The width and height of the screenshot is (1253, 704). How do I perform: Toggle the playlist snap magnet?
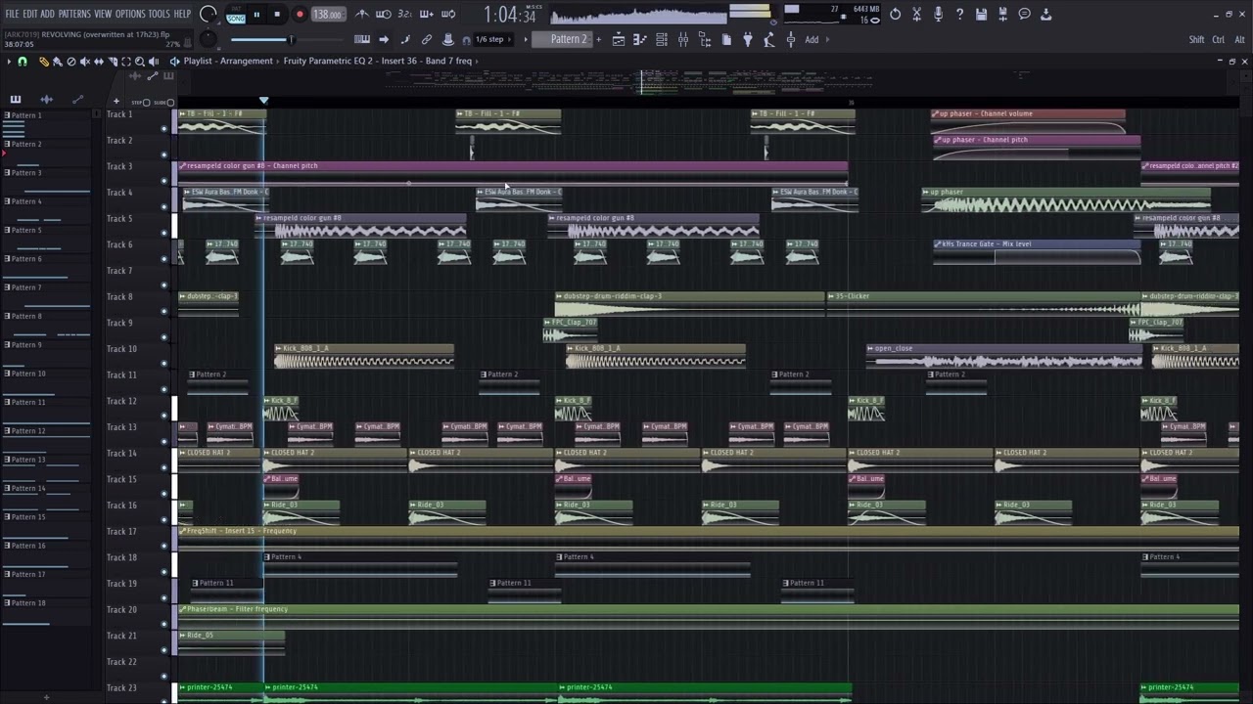(23, 62)
